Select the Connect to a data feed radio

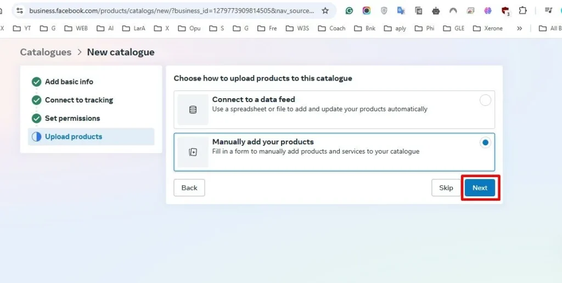pyautogui.click(x=485, y=100)
